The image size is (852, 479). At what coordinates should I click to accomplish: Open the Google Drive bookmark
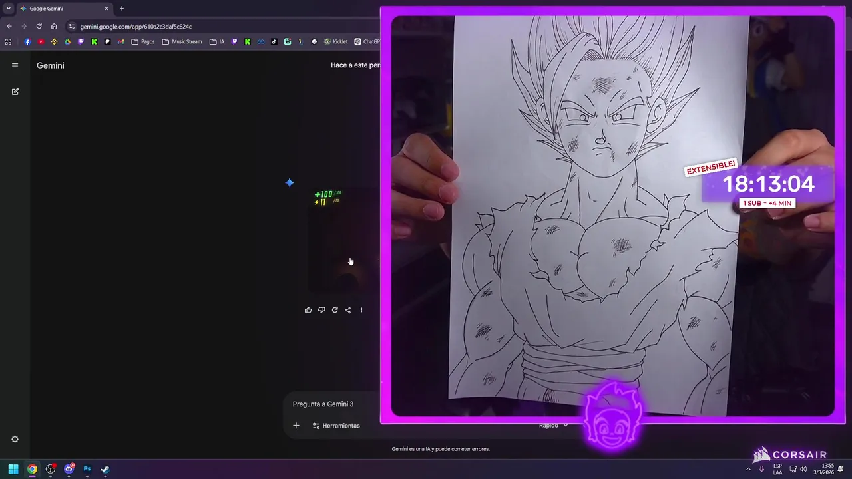point(67,41)
